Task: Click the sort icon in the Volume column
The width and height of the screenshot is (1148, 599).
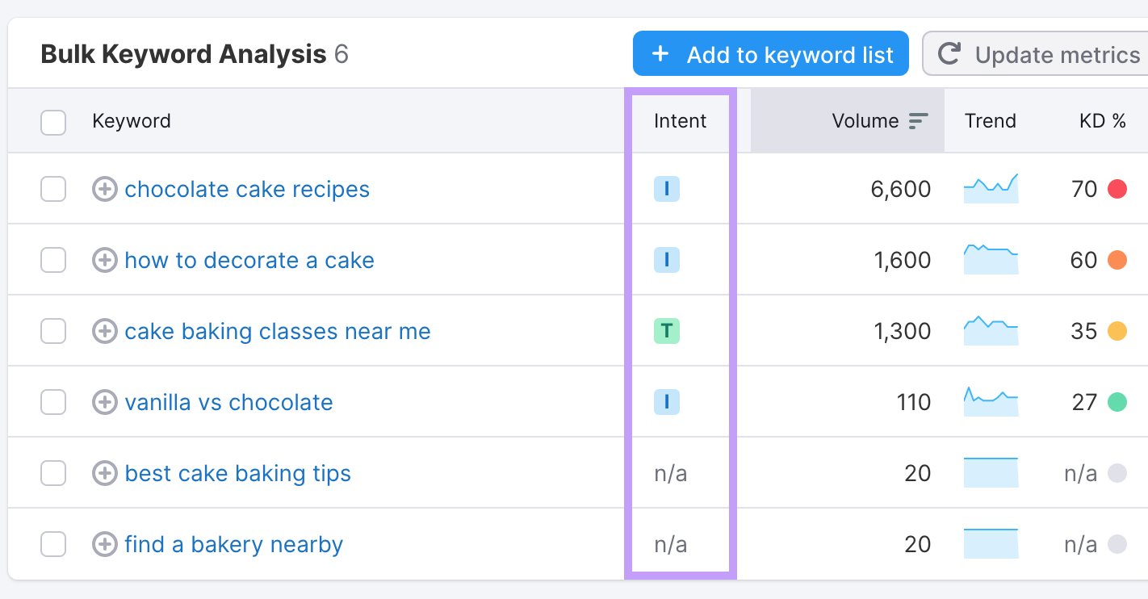Action: coord(918,120)
